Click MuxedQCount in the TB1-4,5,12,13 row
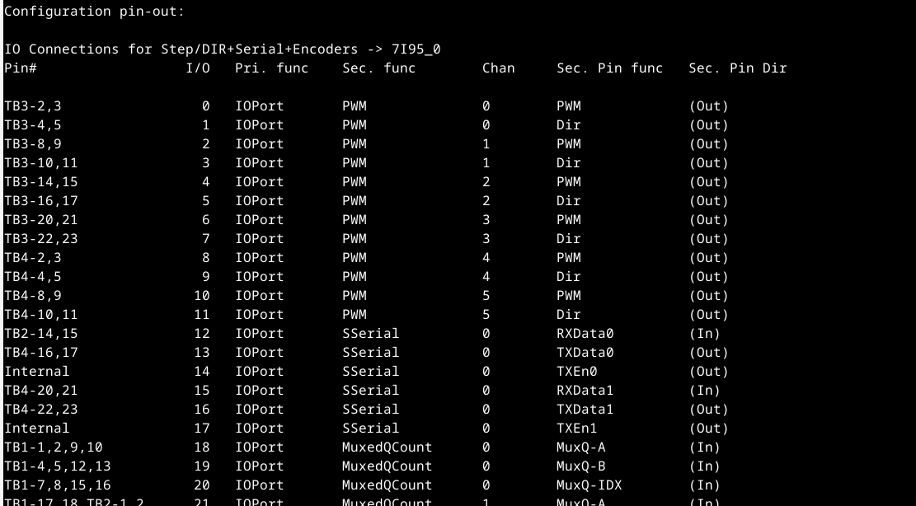Image resolution: width=916 pixels, height=506 pixels. [x=387, y=466]
